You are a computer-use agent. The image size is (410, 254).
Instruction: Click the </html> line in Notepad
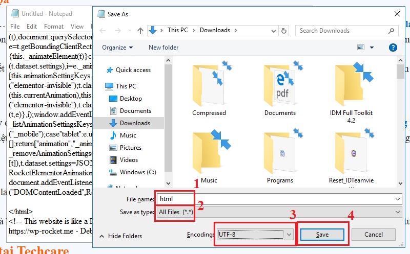[x=20, y=212]
